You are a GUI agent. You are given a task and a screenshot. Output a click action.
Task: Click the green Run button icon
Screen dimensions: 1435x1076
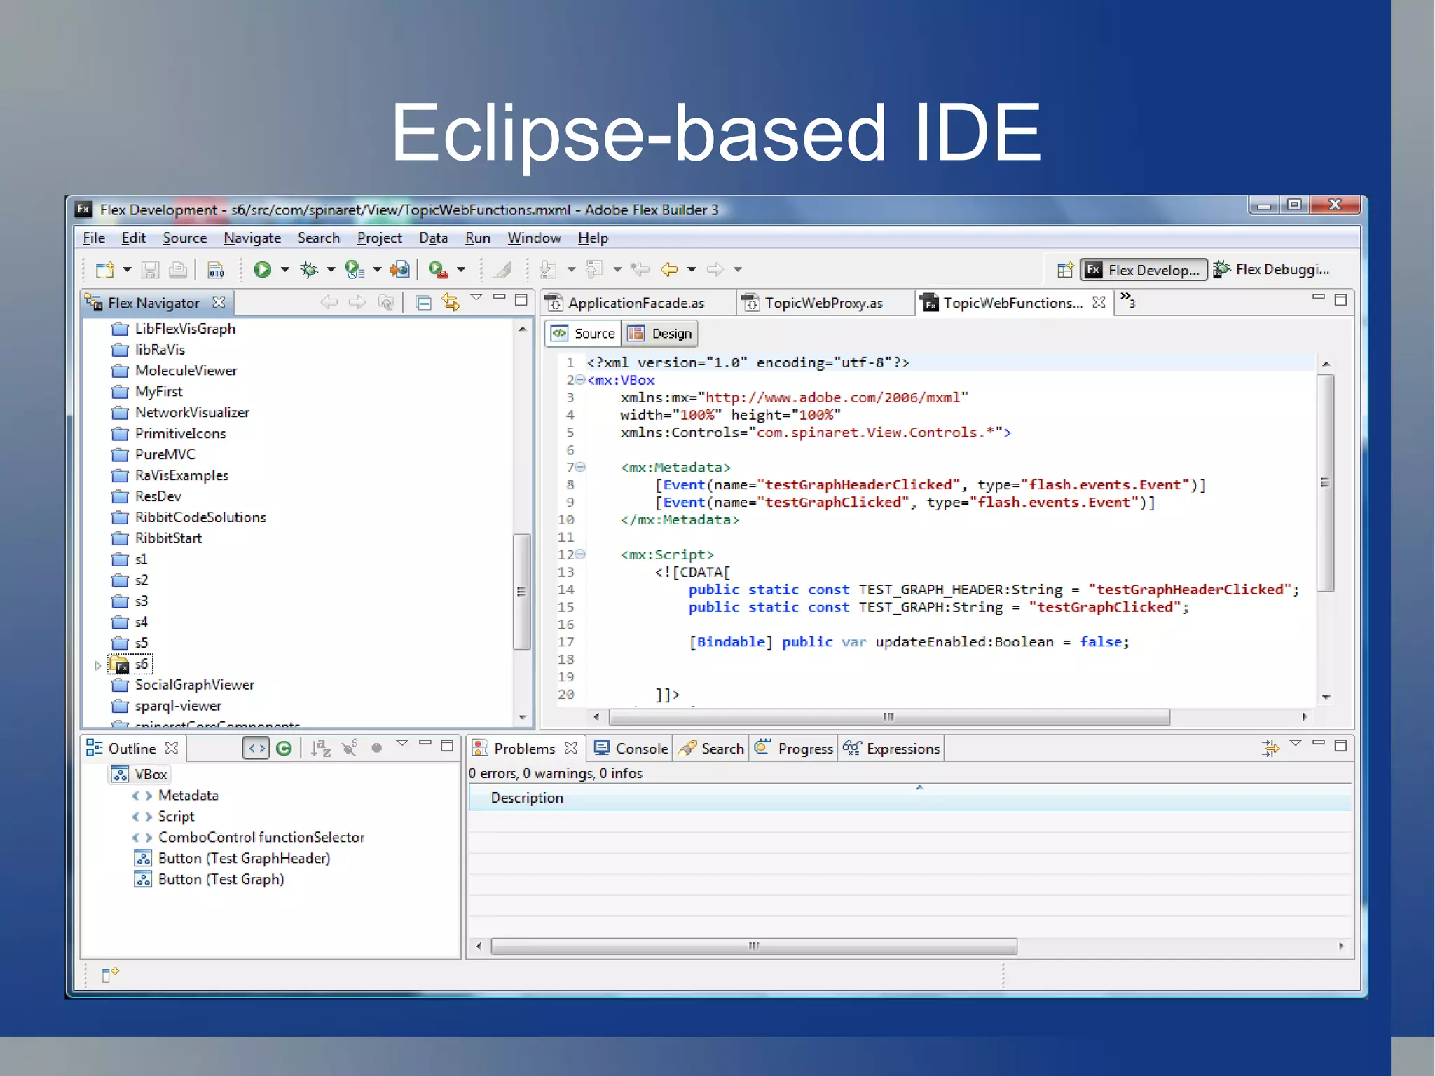point(262,269)
